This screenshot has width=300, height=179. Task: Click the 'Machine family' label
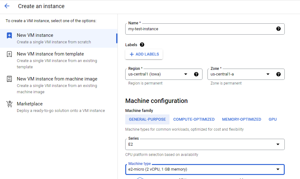pyautogui.click(x=139, y=111)
